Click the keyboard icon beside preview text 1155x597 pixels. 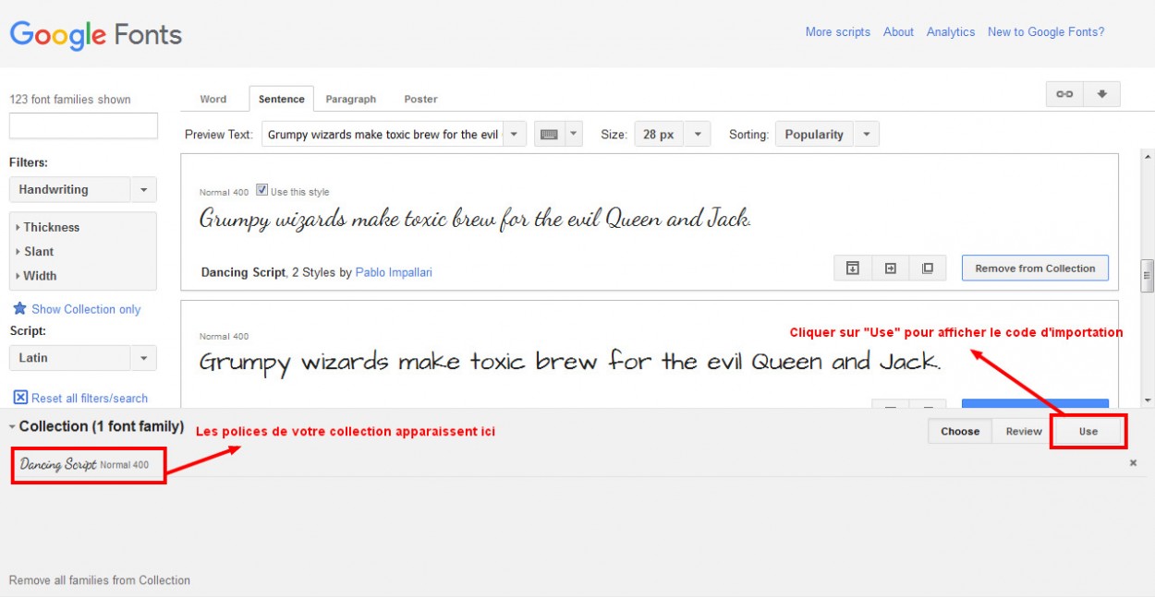549,135
